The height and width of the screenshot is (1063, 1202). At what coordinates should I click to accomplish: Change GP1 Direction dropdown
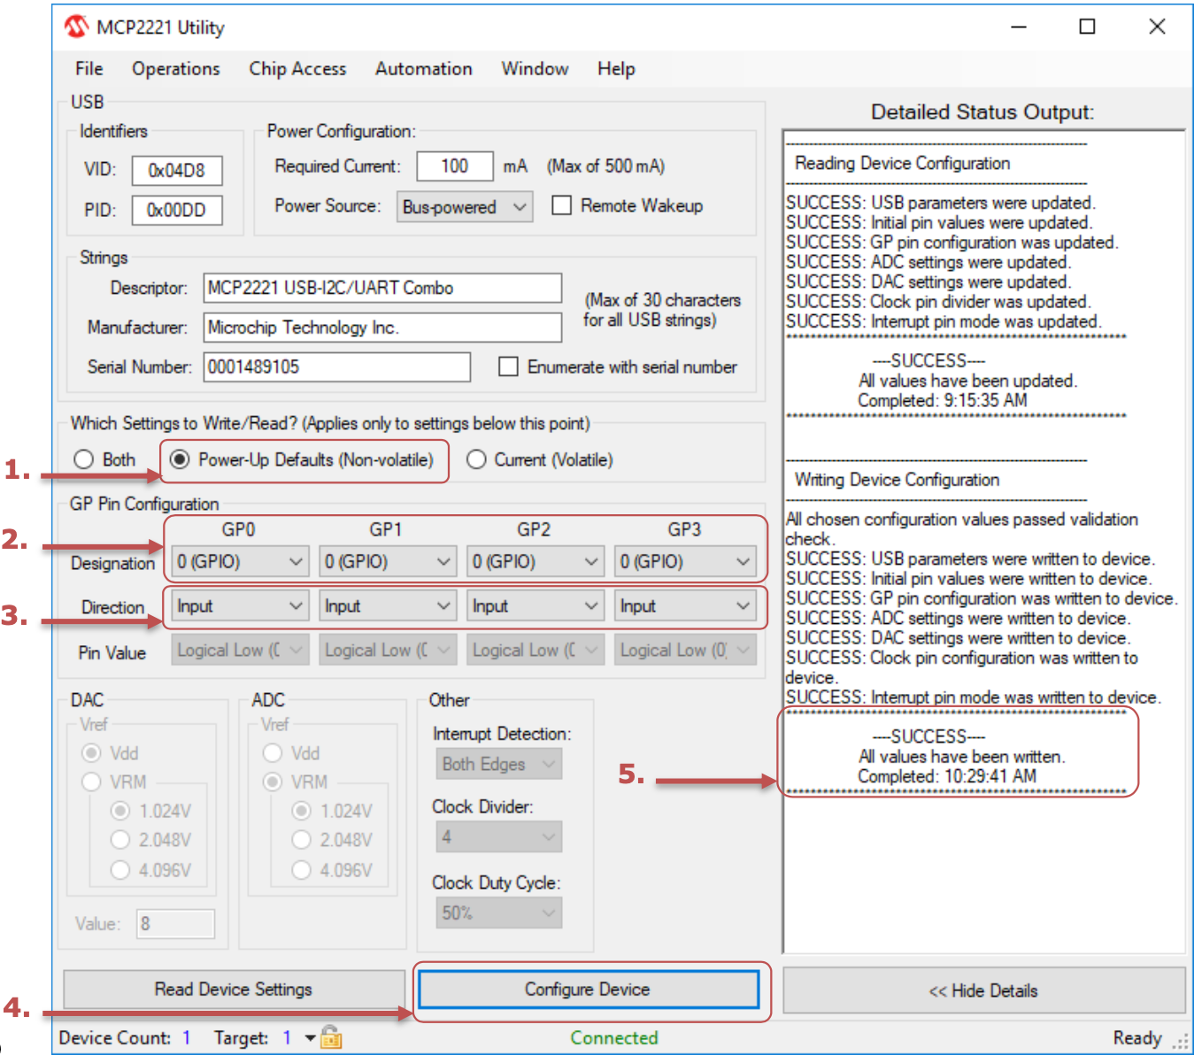click(x=388, y=605)
